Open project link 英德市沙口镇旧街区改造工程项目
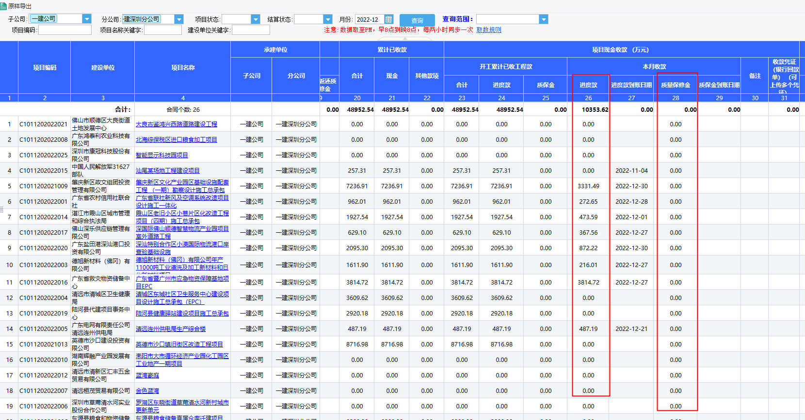 (x=179, y=345)
